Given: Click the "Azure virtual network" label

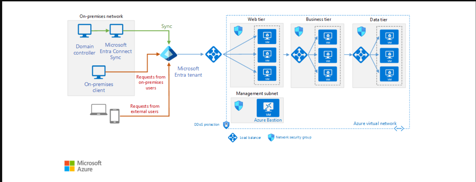Looking at the screenshot, I should [x=375, y=124].
